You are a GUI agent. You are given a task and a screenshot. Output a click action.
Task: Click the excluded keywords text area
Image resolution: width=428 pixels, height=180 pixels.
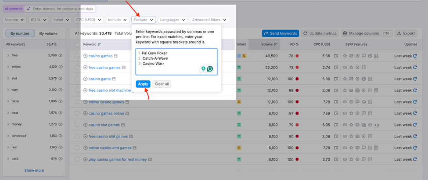[x=176, y=62]
